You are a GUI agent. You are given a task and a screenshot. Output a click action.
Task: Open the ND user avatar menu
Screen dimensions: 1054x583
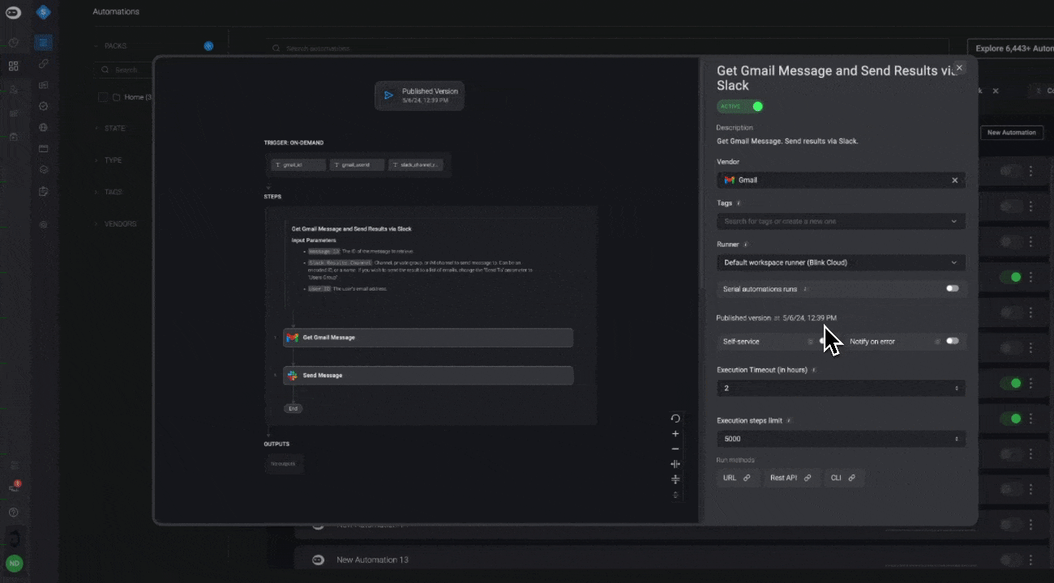(14, 563)
